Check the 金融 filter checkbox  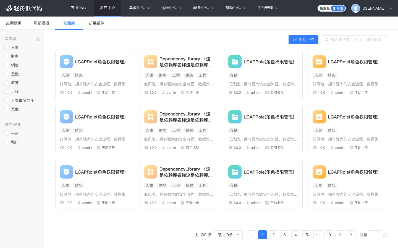(x=7, y=74)
